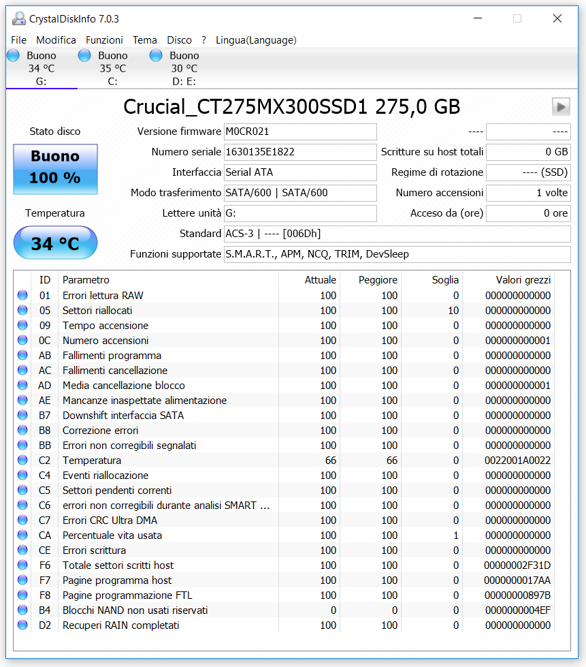Click the status icon of row ID 0C
The height and width of the screenshot is (667, 586).
coord(22,340)
